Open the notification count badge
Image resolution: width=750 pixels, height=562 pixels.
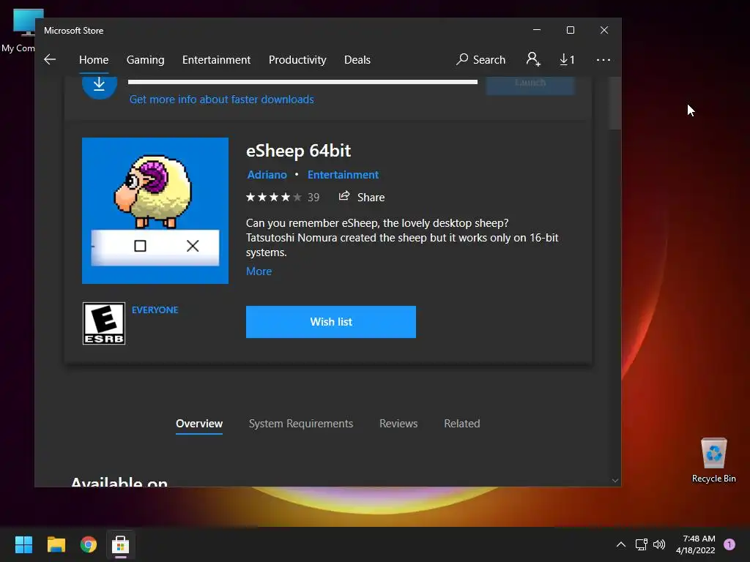[x=729, y=544]
